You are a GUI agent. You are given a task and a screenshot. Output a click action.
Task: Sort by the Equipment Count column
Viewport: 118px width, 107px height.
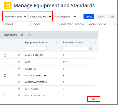pos(96,43)
